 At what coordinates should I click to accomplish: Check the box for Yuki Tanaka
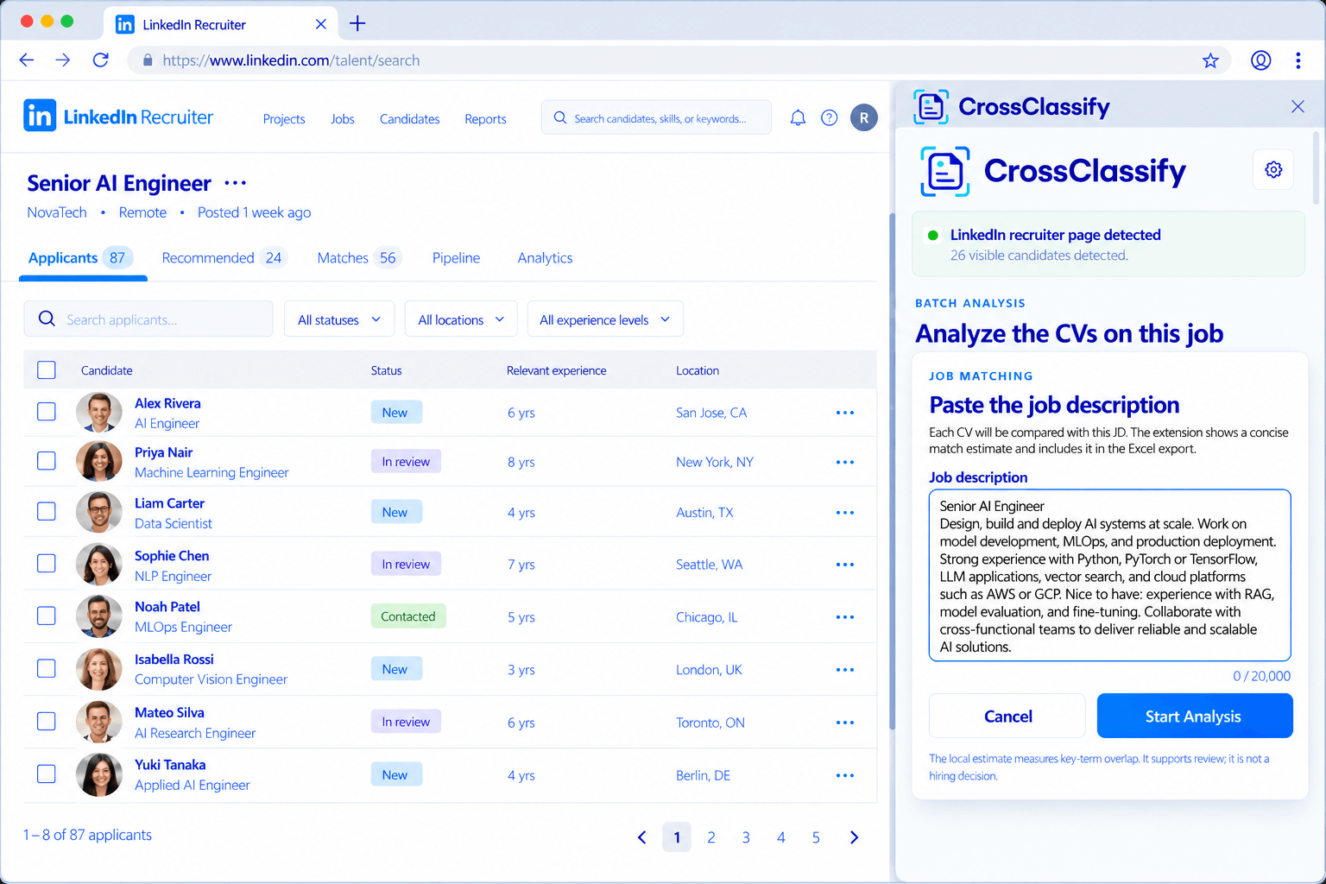47,773
